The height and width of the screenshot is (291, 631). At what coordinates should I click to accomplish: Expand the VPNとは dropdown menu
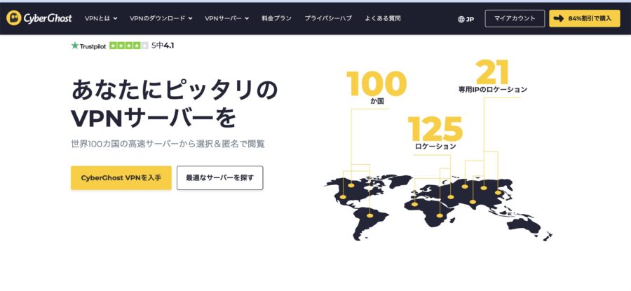tap(102, 18)
